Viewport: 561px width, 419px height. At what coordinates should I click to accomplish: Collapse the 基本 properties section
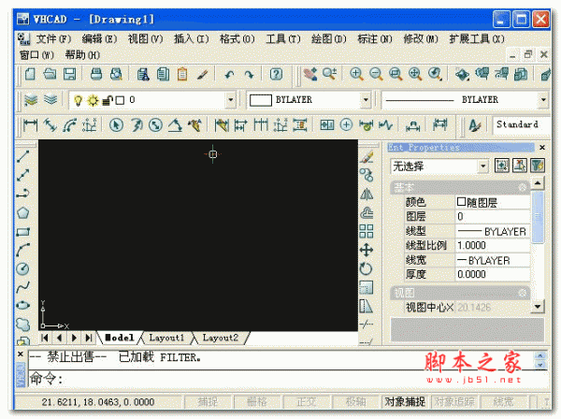pyautogui.click(x=523, y=187)
